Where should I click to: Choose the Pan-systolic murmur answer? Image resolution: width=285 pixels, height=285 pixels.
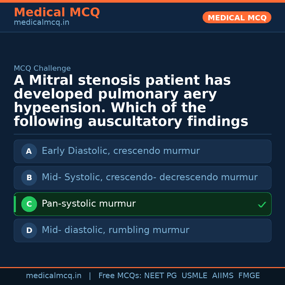89,204
